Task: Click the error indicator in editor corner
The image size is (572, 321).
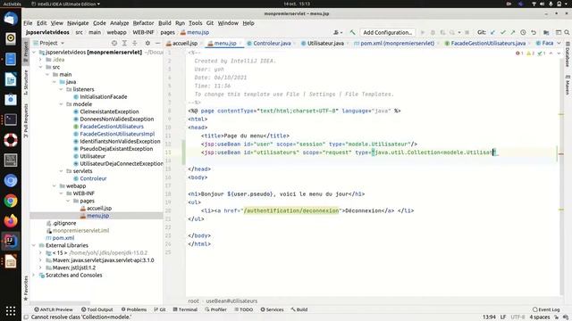Action: [x=519, y=53]
